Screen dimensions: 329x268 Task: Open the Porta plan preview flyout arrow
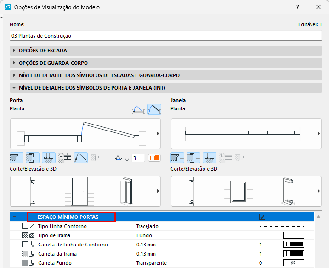point(158,134)
